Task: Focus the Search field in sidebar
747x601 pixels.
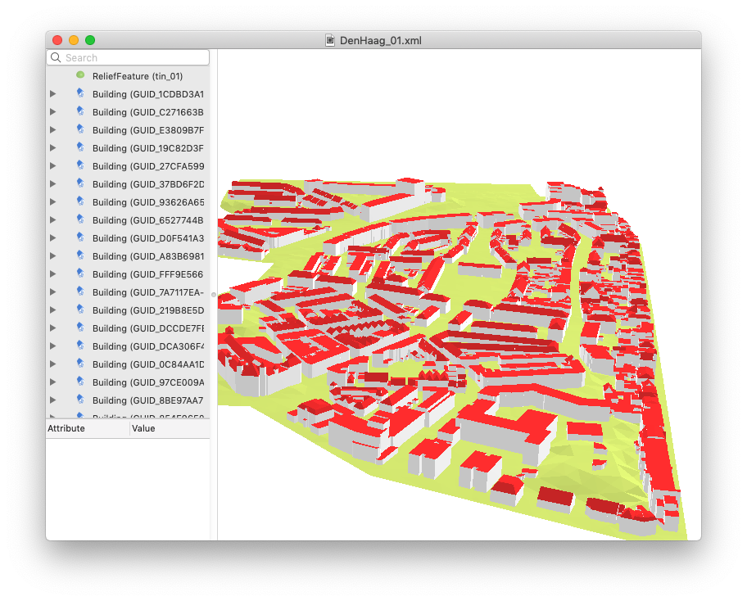Action: click(134, 58)
